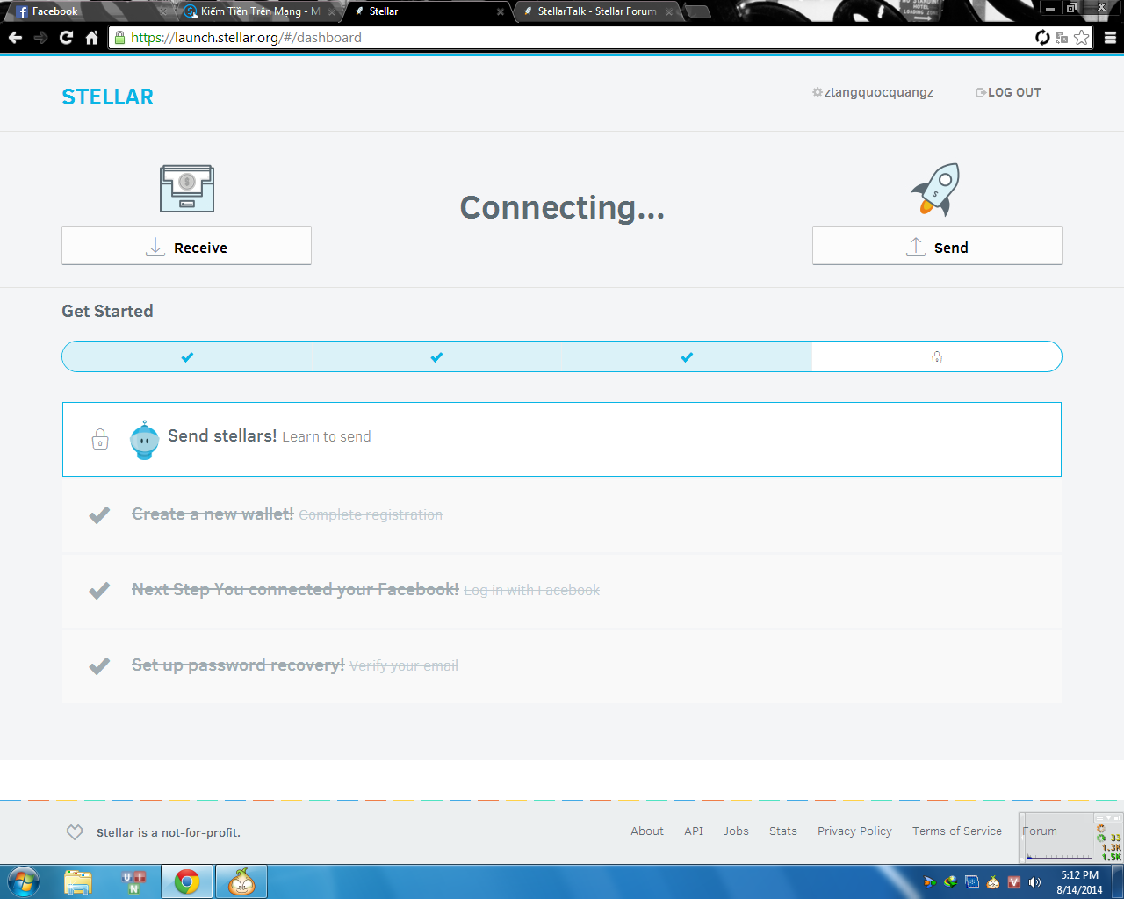Click the Connecting... status text
This screenshot has width=1124, height=899.
point(562,207)
